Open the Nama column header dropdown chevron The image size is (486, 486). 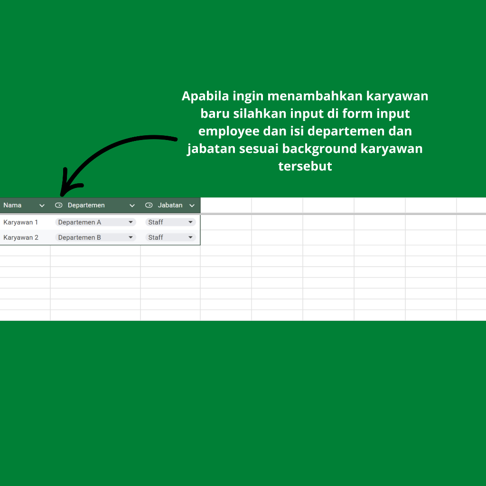42,206
